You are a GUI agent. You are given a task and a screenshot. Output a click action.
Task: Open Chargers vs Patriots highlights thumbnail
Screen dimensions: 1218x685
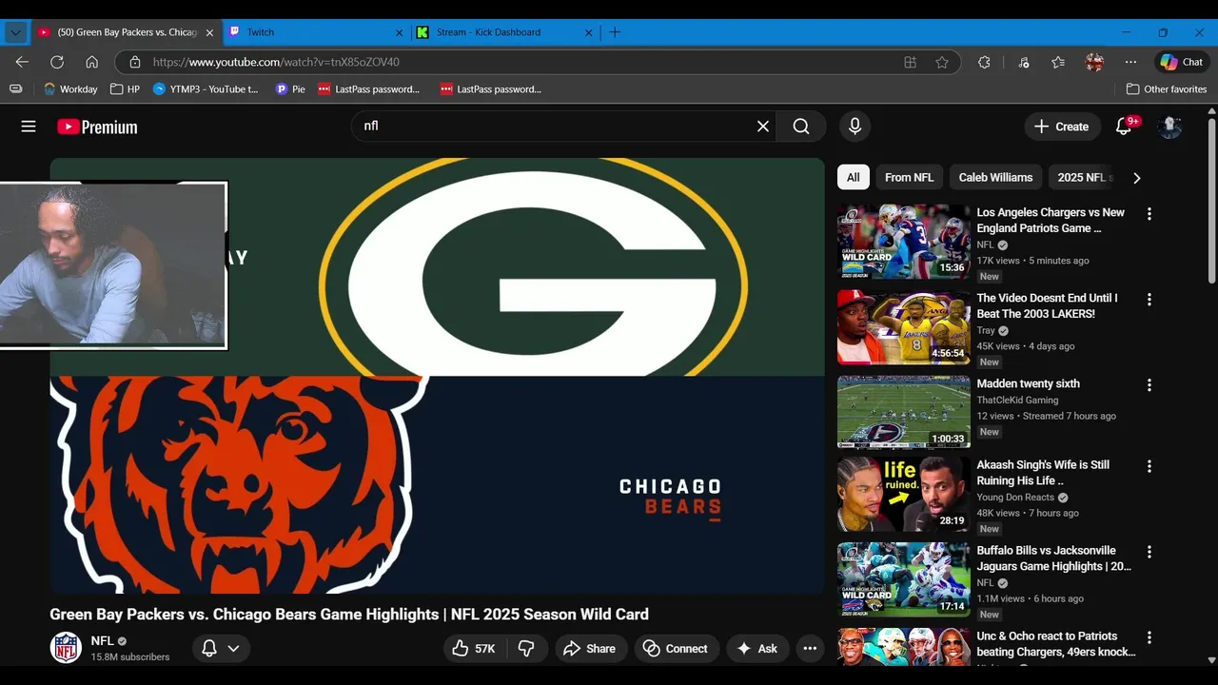pyautogui.click(x=903, y=242)
